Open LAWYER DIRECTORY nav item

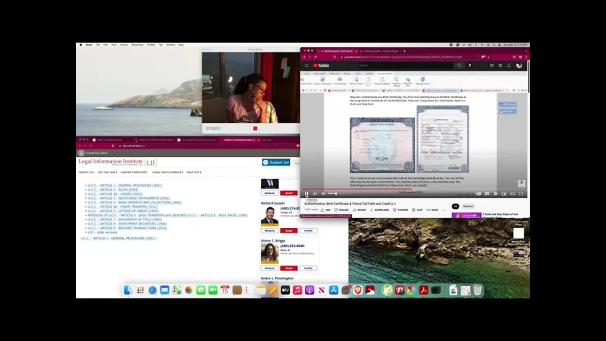134,172
